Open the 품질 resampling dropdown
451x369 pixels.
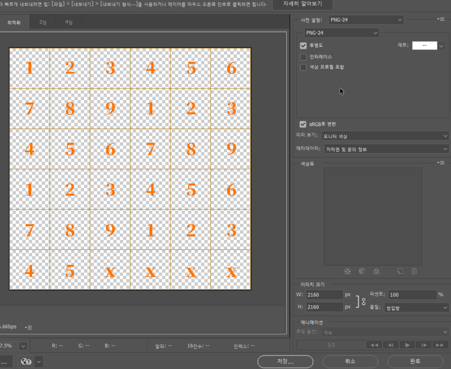click(x=416, y=308)
